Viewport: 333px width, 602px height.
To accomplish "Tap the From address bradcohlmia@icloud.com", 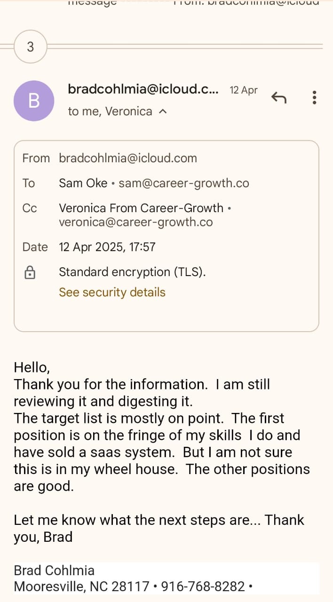I will pyautogui.click(x=128, y=158).
